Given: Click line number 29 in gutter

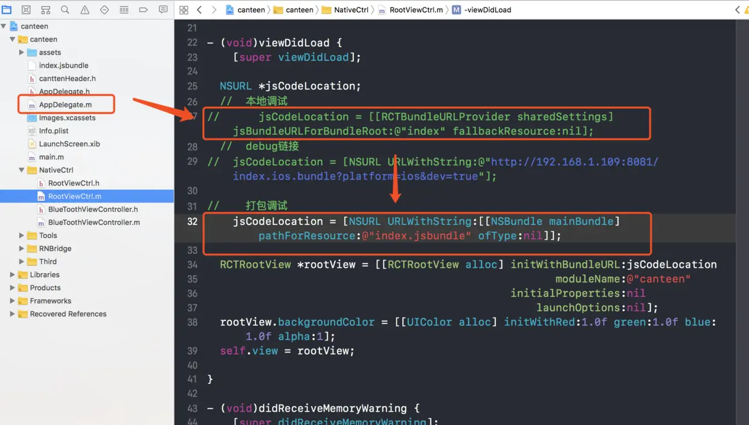Looking at the screenshot, I should point(192,162).
